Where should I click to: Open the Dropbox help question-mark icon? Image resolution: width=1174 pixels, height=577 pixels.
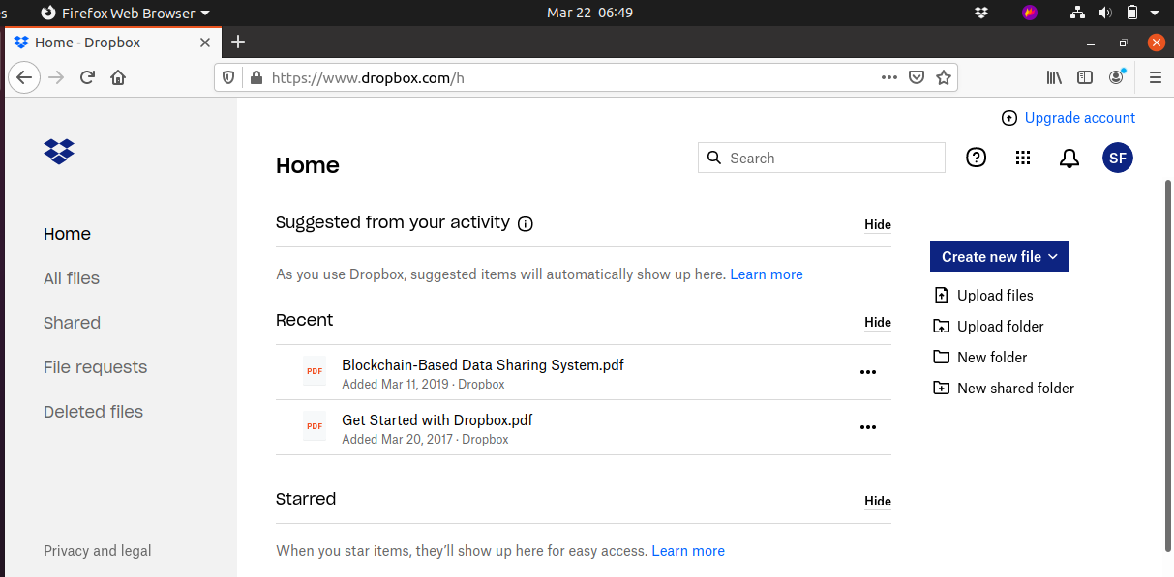click(977, 158)
